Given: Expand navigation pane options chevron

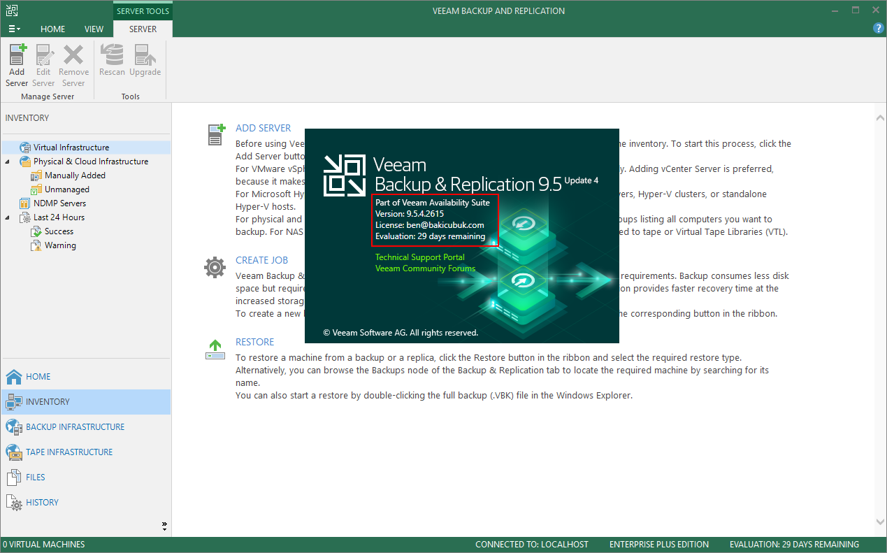Looking at the screenshot, I should pos(165,524).
